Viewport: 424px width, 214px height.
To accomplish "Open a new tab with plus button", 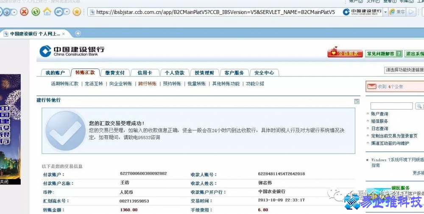I will tap(78, 33).
